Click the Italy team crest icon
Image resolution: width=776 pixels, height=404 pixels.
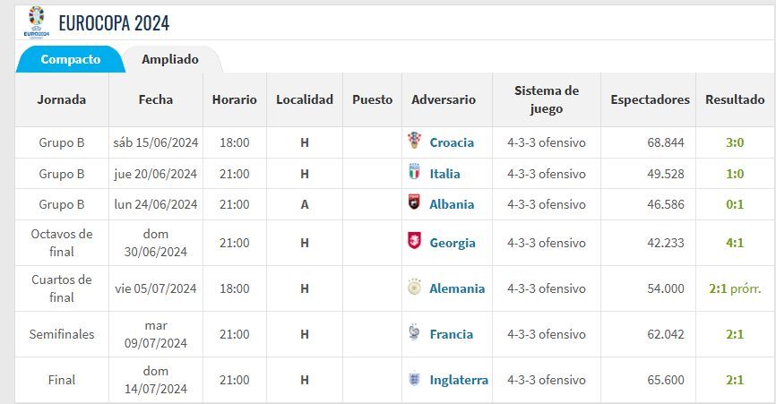click(x=413, y=173)
